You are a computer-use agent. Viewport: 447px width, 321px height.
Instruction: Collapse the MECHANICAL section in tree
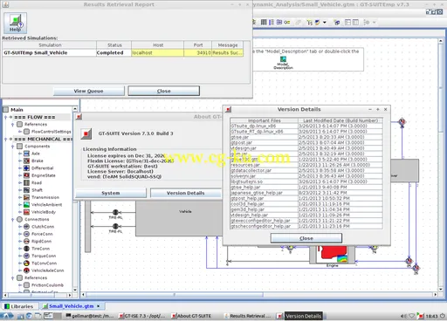5,139
